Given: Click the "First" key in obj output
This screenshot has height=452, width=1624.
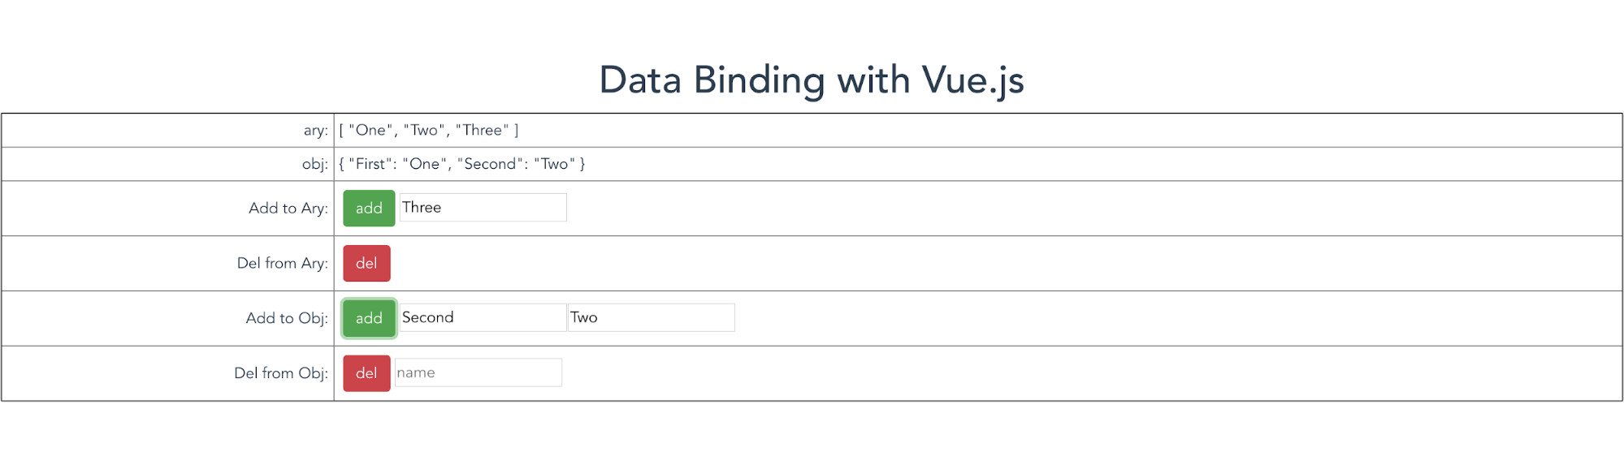Looking at the screenshot, I should click(x=370, y=165).
